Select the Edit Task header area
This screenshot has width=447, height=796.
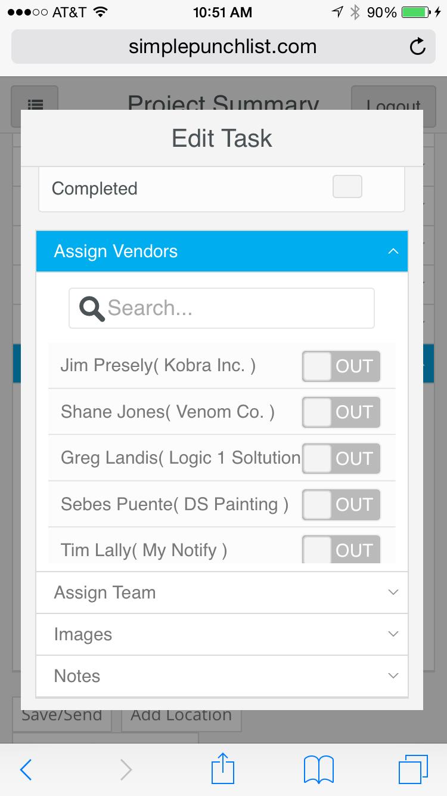(222, 138)
